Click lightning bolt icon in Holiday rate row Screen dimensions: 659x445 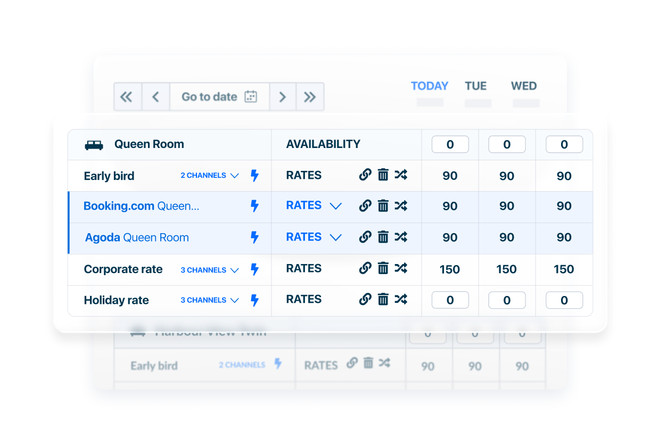(254, 300)
